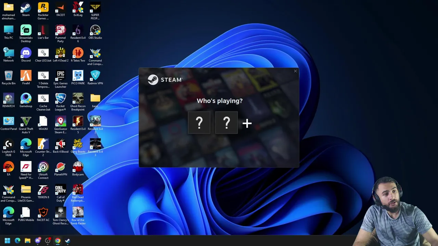438x246 pixels.
Task: Select the Resident Evil 5 icon
Action: point(78,125)
